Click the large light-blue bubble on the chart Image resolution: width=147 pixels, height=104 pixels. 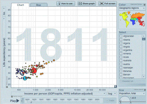25,78
